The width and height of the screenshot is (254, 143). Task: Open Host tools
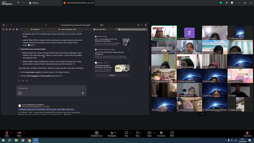161,134
